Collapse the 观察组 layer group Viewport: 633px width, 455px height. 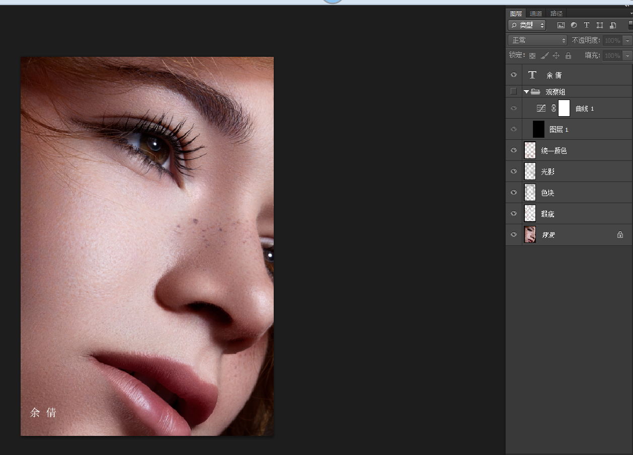pos(526,92)
